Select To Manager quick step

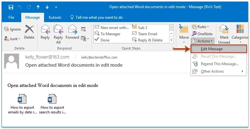[107, 34]
